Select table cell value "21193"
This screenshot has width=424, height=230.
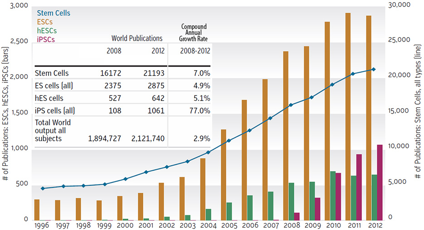click(154, 73)
